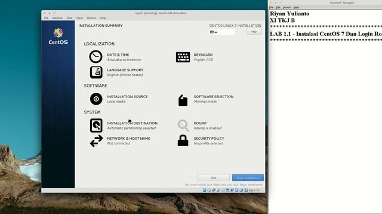Viewport: 382px width, 214px height.
Task: Open the Security Policy padlock icon
Action: [183, 140]
